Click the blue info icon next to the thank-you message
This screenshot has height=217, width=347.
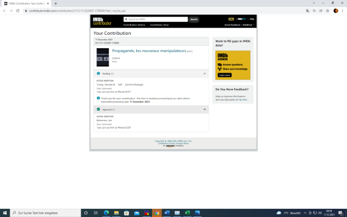point(98,98)
